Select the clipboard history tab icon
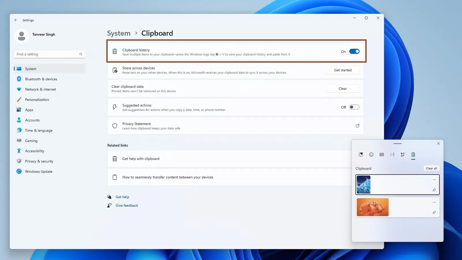Viewport: 462px width, 260px height. 413,155
